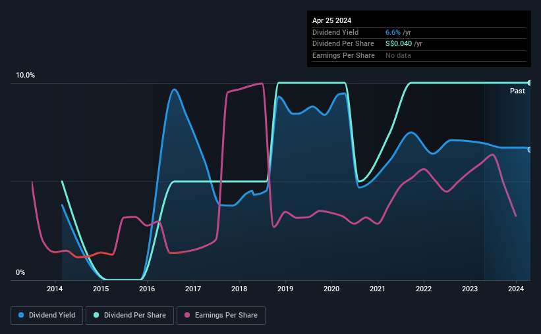541x334 pixels.
Task: Select the 2016 x-axis label
Action: click(147, 289)
